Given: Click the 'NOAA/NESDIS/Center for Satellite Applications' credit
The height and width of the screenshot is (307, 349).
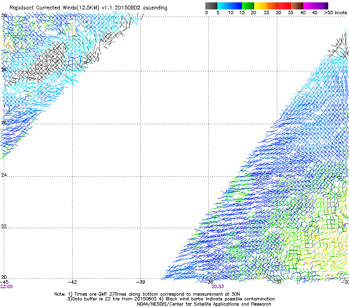Looking at the screenshot, I should [204, 304].
